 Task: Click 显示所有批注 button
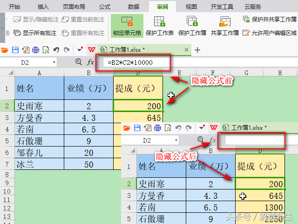[35, 33]
